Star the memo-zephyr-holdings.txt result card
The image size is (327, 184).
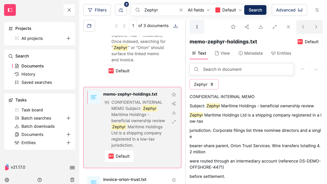click(x=174, y=95)
